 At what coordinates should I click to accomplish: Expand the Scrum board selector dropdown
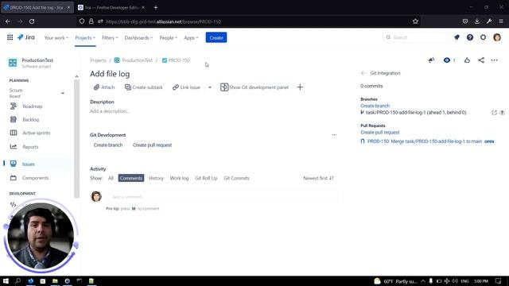[x=63, y=93]
